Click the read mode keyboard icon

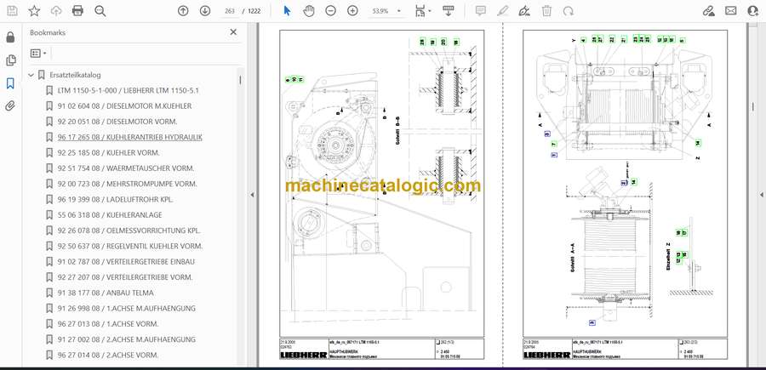(x=448, y=11)
